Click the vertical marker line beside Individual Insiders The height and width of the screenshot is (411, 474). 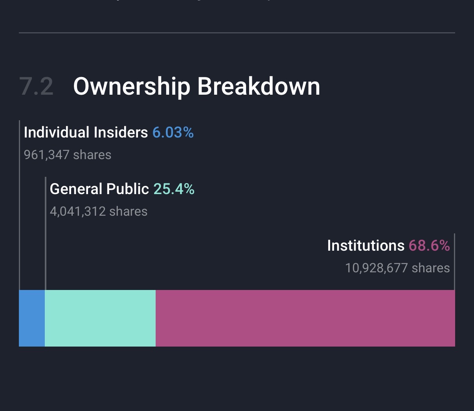19,204
